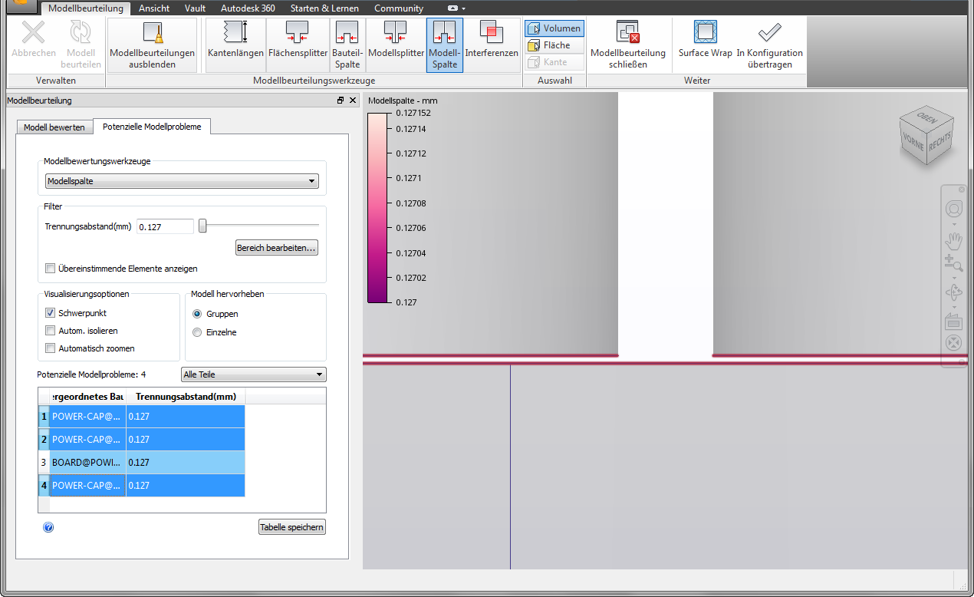The image size is (974, 597).
Task: Toggle Übereinstimmende Elemente anzeigen checkbox
Action: (x=51, y=269)
